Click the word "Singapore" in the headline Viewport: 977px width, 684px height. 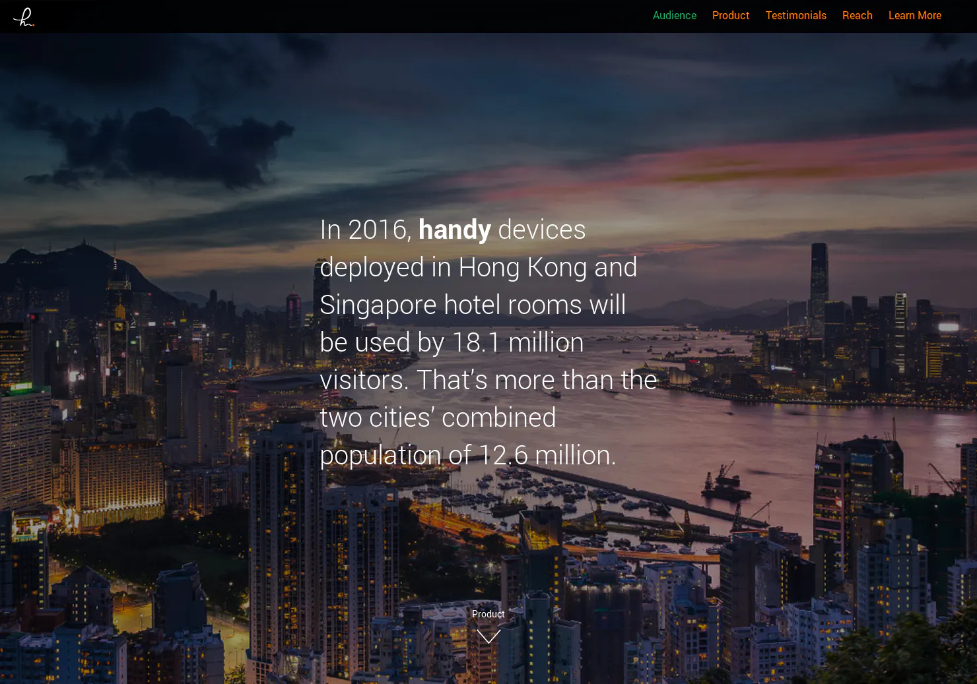378,306
